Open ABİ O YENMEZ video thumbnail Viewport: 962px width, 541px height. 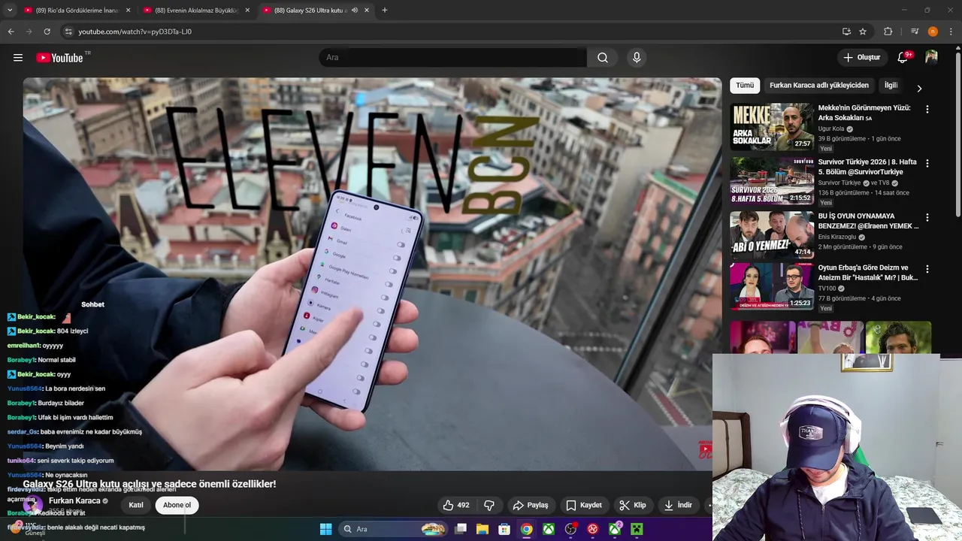771,234
